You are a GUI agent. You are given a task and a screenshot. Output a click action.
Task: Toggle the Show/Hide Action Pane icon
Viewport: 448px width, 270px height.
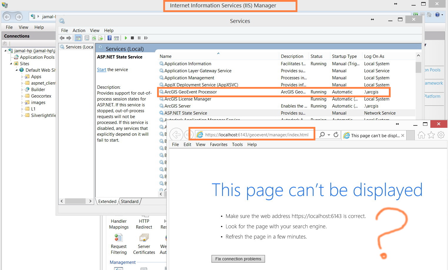pos(116,38)
